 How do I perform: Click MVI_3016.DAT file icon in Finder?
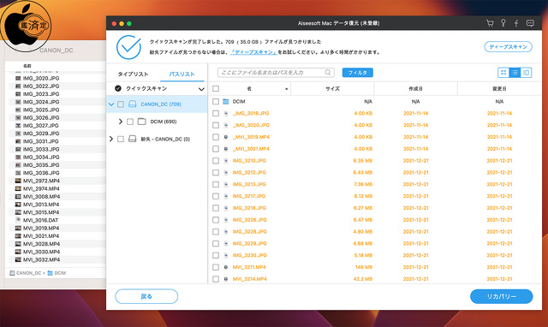tap(18, 220)
